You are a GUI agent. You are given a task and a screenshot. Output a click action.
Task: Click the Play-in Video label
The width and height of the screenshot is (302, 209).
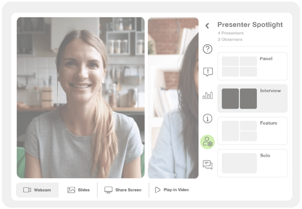pos(176,190)
